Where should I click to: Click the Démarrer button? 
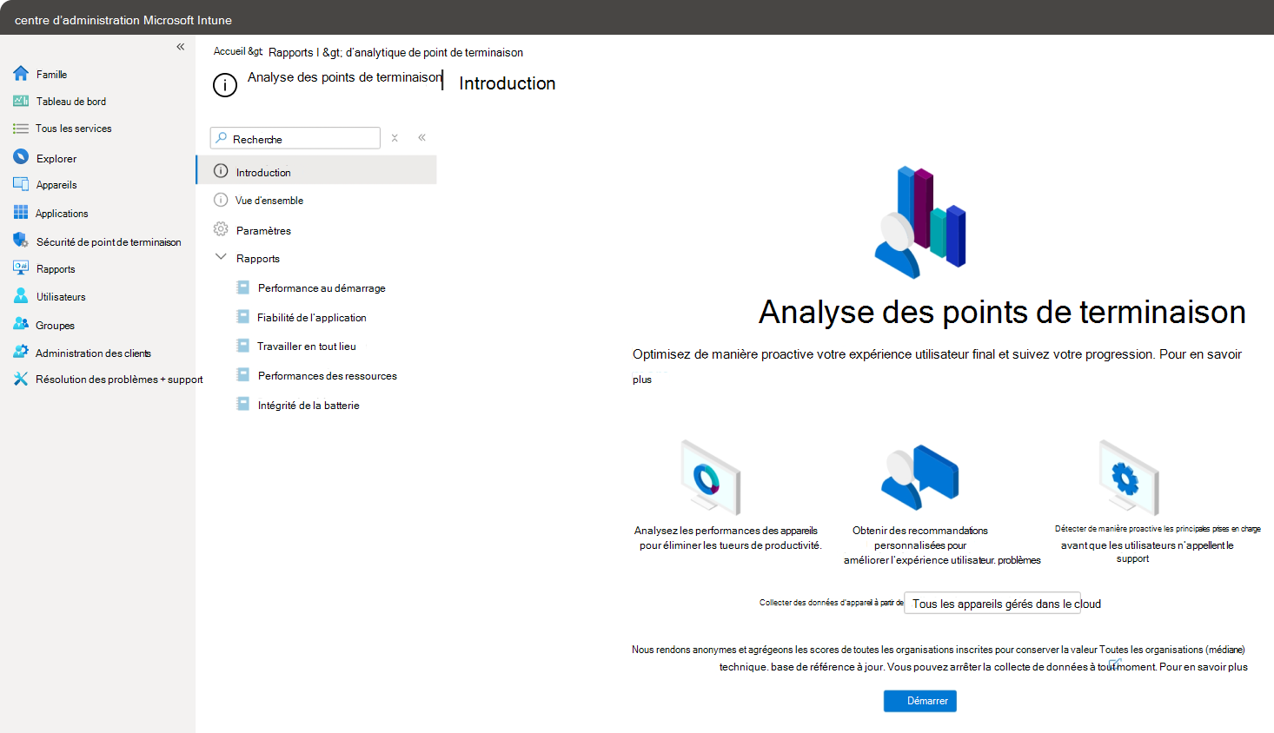click(x=920, y=701)
